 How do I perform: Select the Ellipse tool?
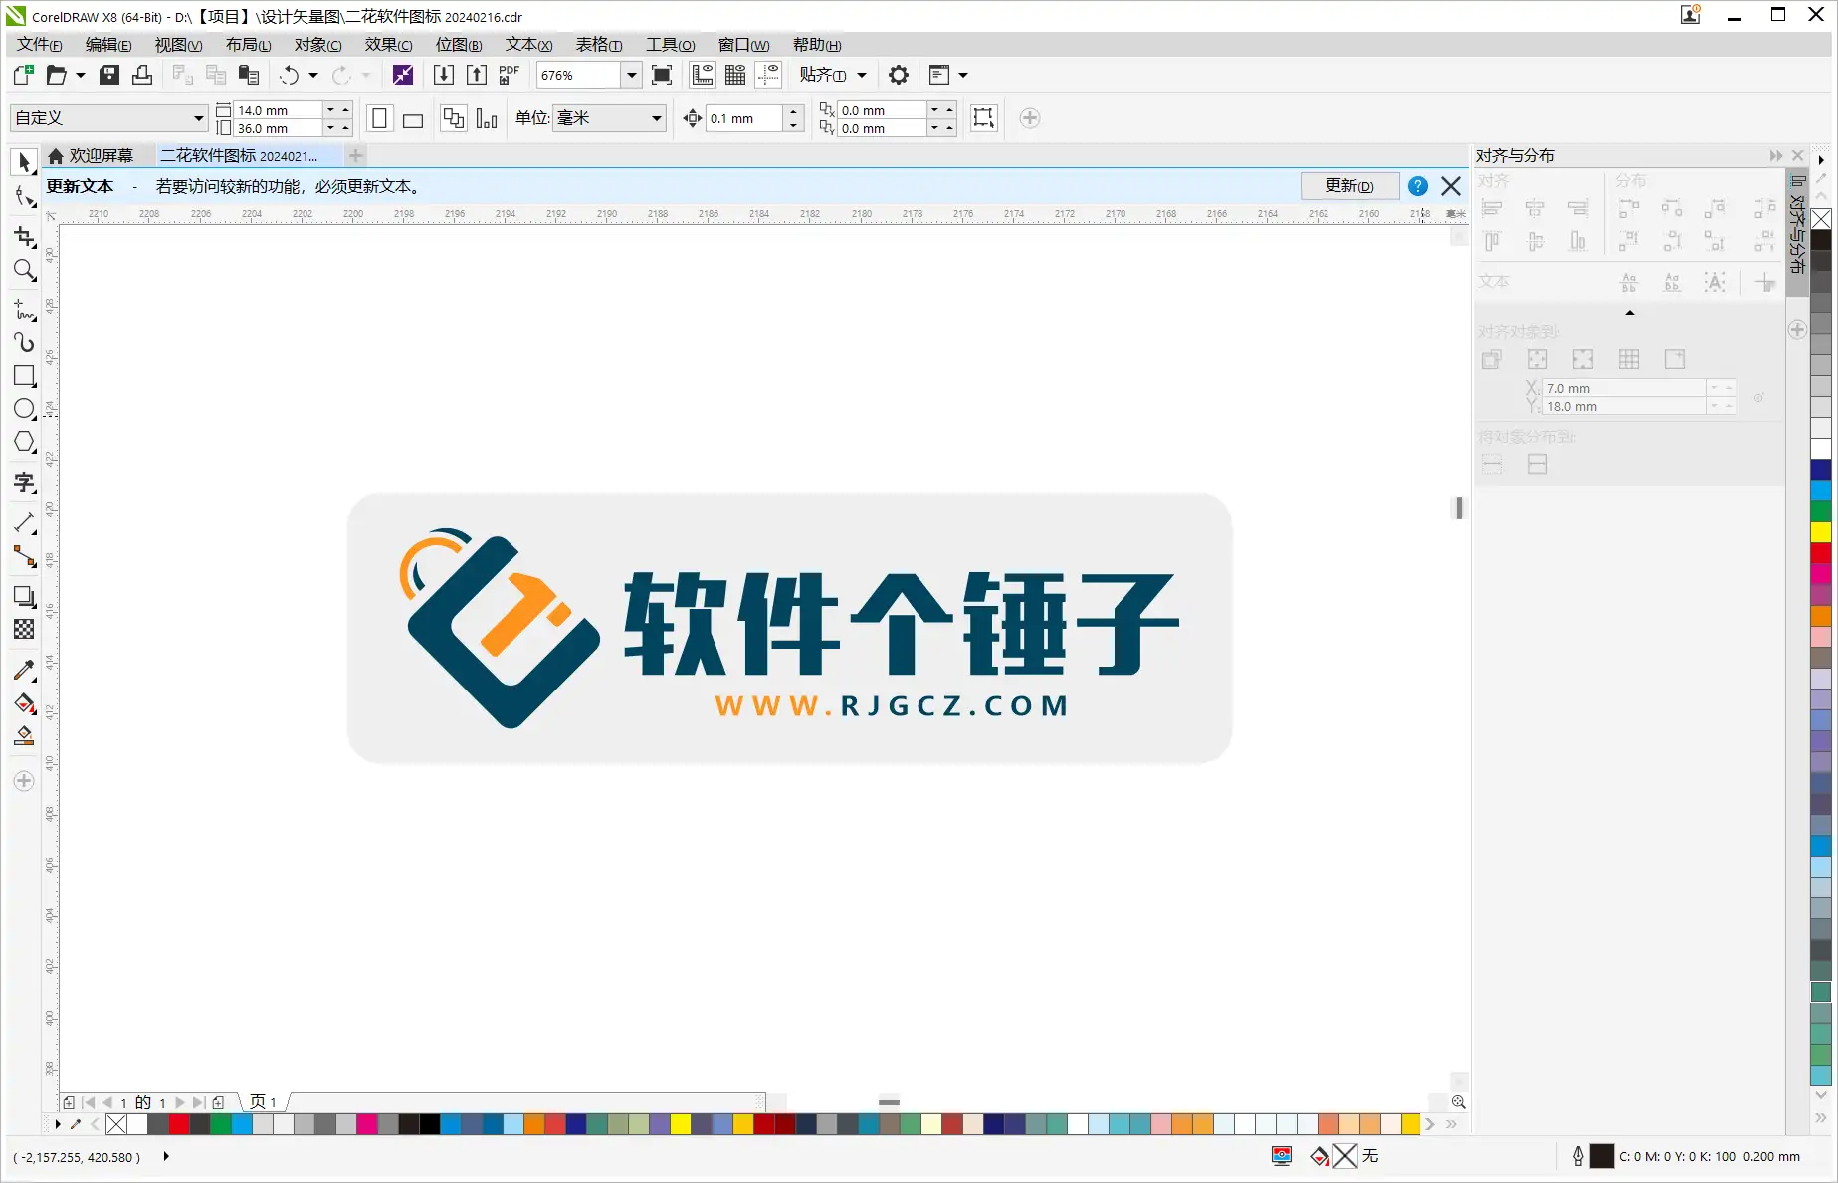point(24,409)
